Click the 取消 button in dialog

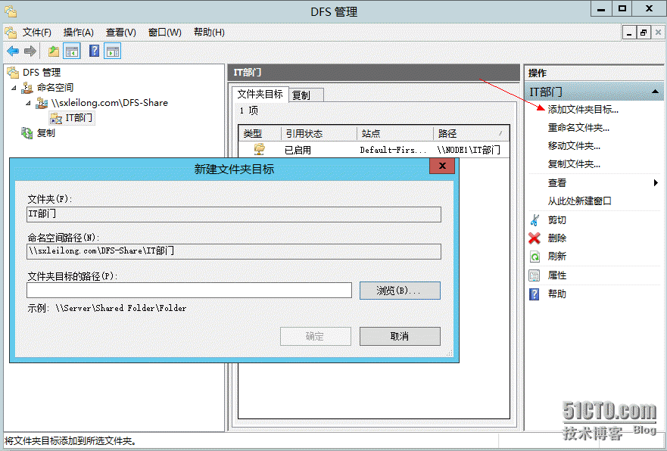(x=400, y=336)
